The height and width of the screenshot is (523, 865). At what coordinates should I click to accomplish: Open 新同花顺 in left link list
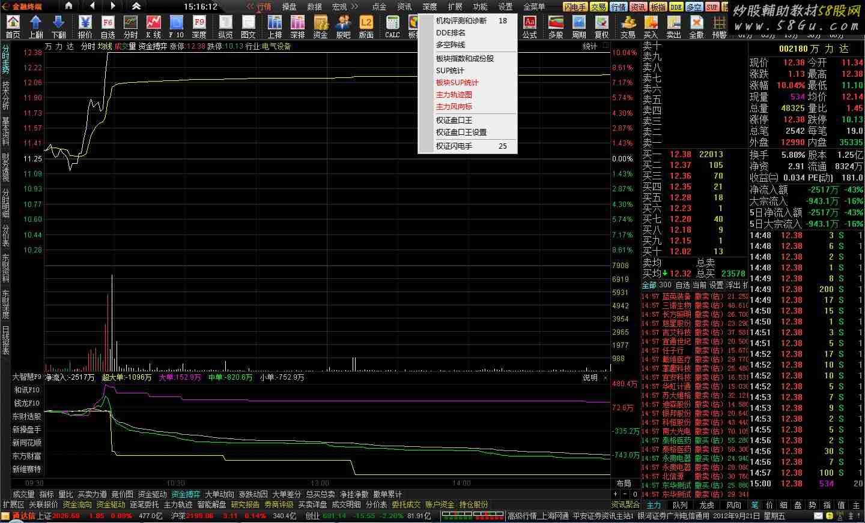[x=27, y=443]
